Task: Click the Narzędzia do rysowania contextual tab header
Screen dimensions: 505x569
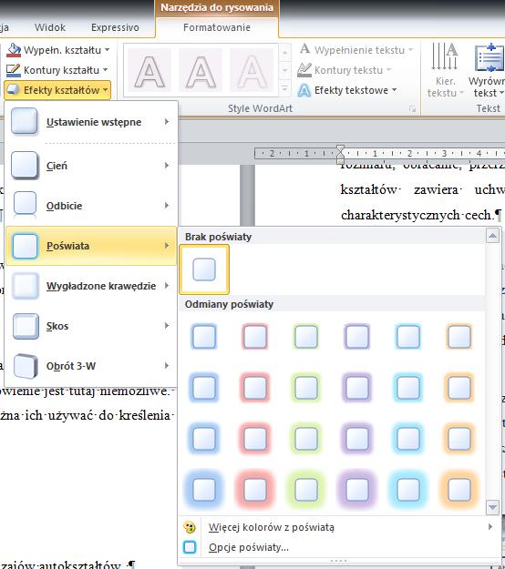Action: click(217, 7)
